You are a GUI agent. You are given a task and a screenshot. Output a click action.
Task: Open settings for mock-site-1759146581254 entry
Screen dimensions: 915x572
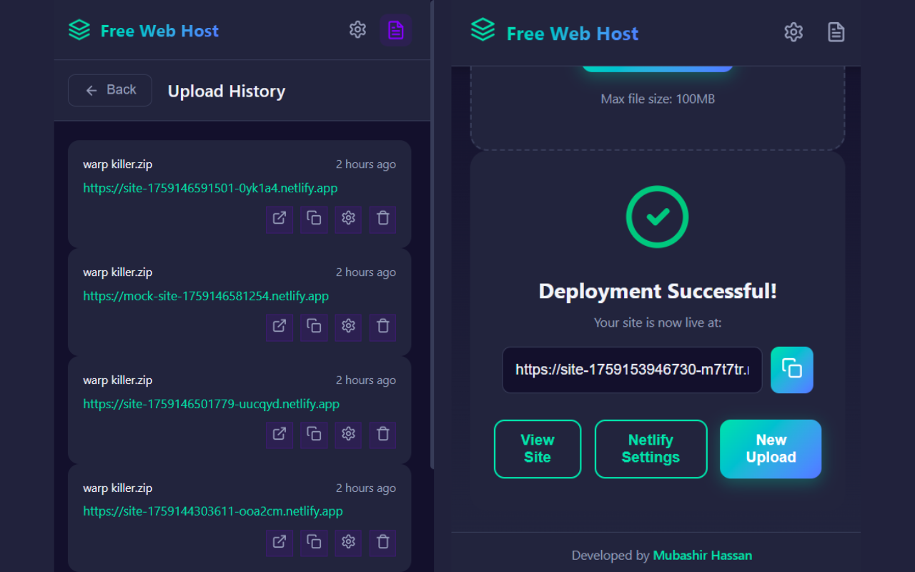(348, 327)
